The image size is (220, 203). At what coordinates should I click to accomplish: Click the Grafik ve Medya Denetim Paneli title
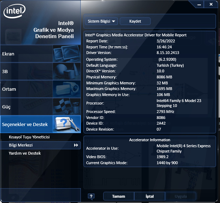[x=53, y=33]
